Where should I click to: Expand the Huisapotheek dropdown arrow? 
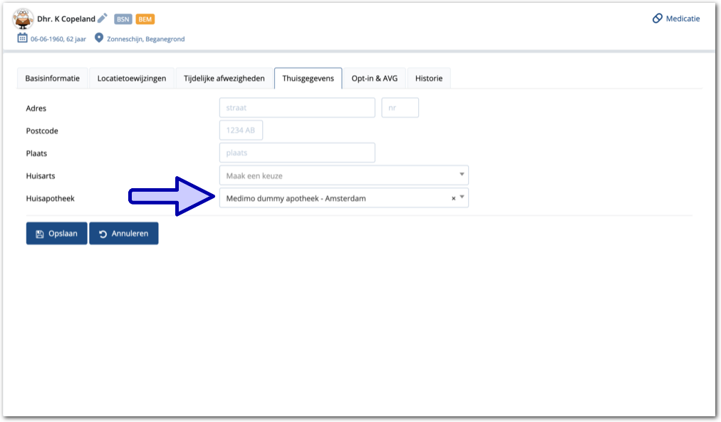462,197
